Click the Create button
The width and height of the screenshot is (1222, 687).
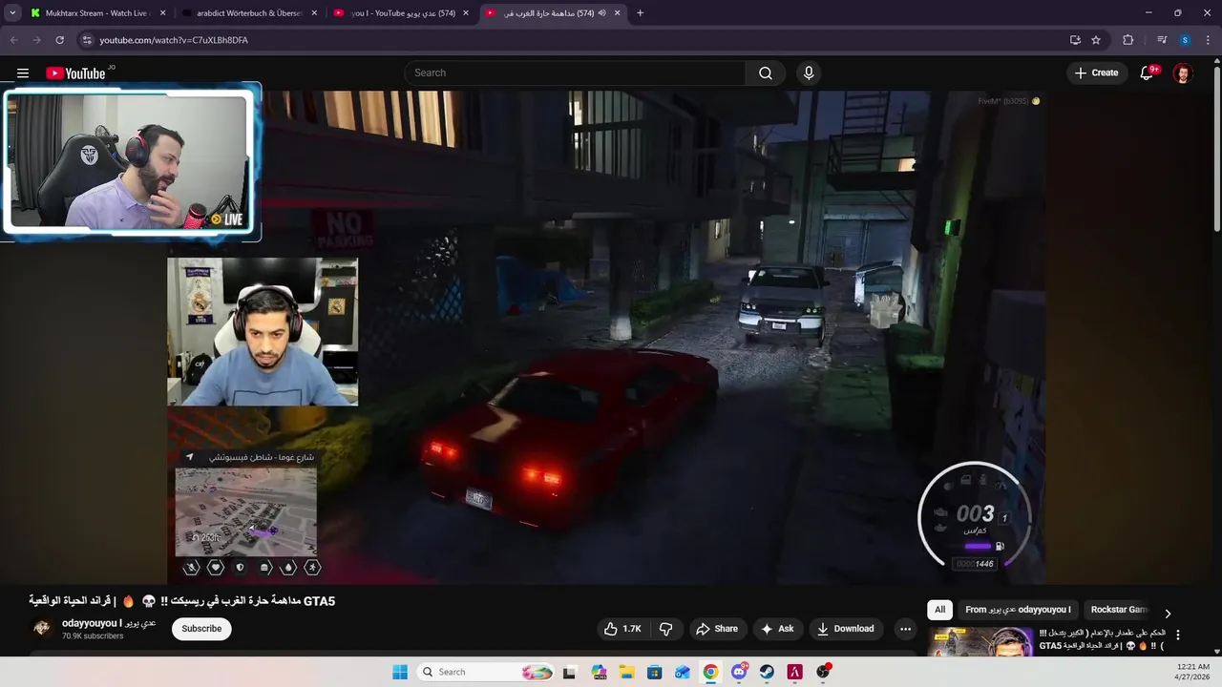(1096, 73)
